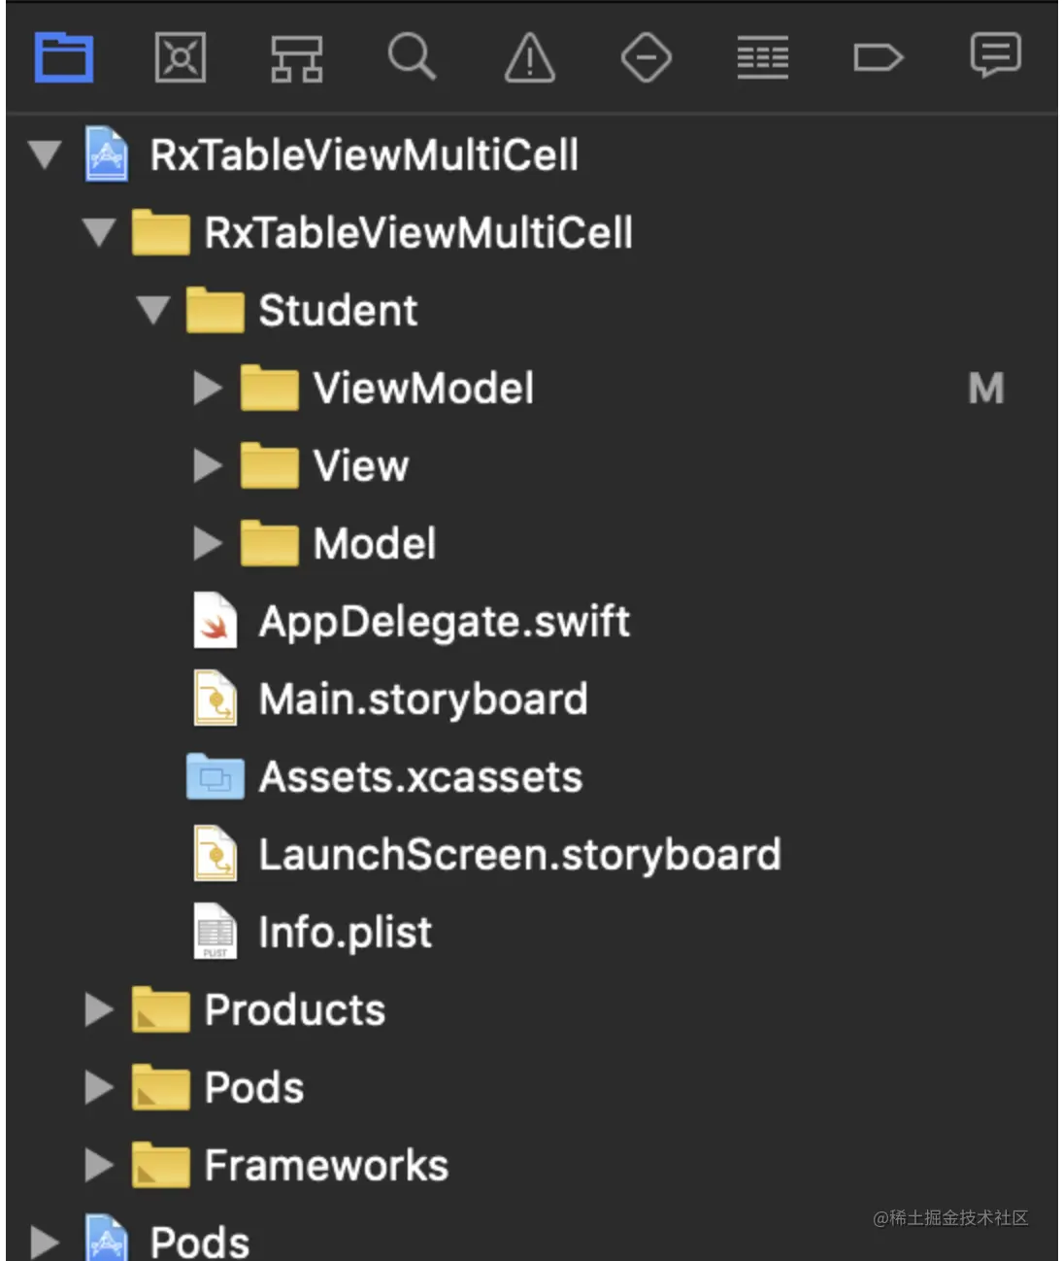Show the Report navigator
Screen dimensions: 1062x1261
(996, 55)
